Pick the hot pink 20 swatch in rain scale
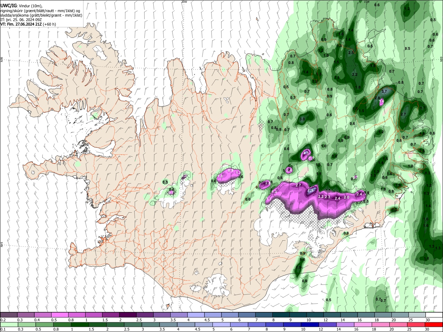The width and height of the screenshot is (443, 332). 398,324
